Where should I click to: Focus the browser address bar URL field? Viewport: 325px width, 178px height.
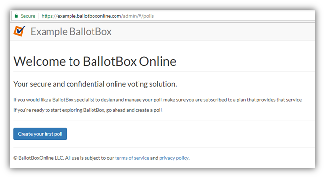point(163,16)
